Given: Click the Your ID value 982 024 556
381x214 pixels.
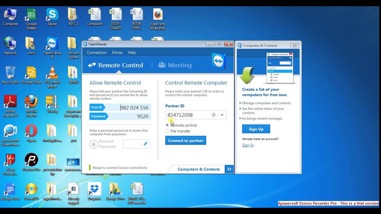Looking at the screenshot, I should [x=134, y=108].
